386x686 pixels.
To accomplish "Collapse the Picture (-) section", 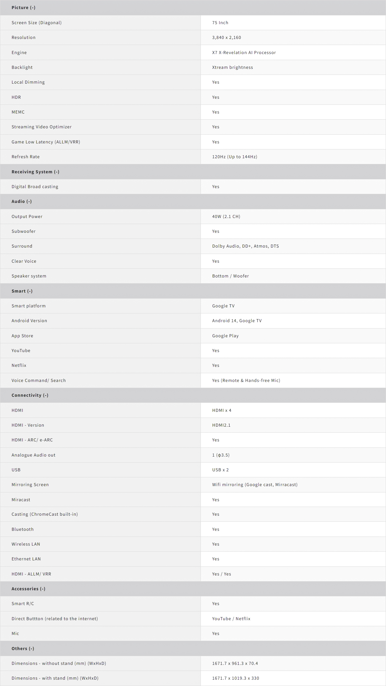I will click(x=24, y=8).
